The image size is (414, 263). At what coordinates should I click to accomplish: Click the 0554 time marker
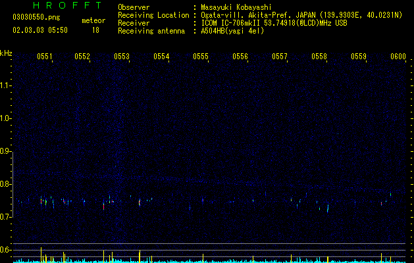(x=161, y=57)
